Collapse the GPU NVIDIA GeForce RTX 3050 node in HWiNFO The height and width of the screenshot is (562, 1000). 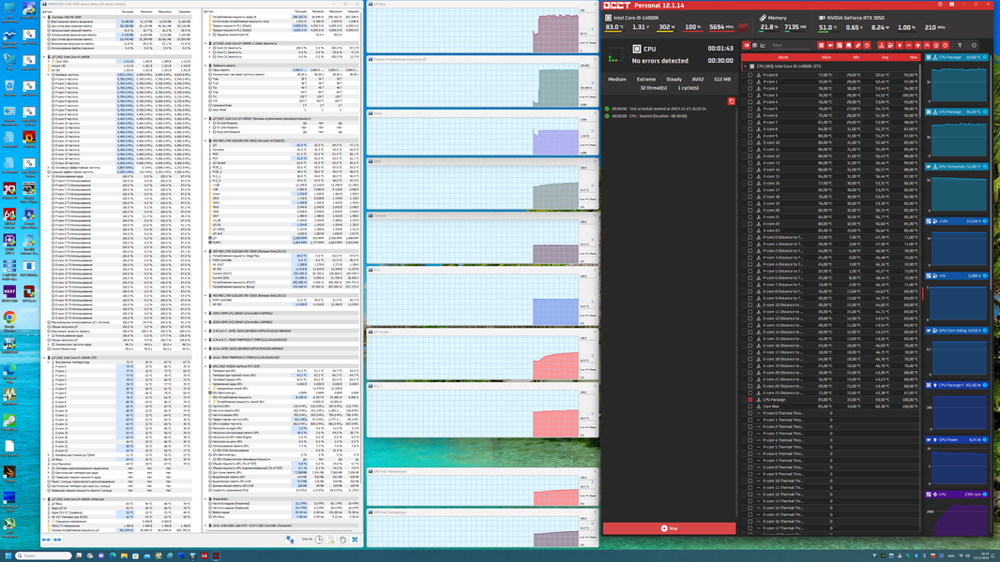pyautogui.click(x=206, y=366)
